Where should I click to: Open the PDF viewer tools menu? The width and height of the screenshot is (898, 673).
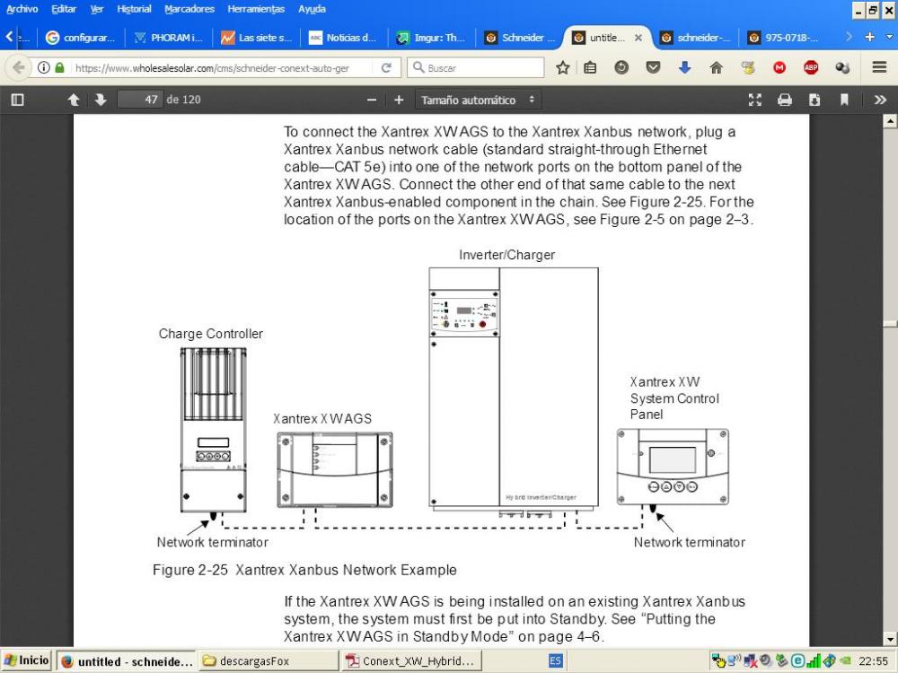(880, 100)
